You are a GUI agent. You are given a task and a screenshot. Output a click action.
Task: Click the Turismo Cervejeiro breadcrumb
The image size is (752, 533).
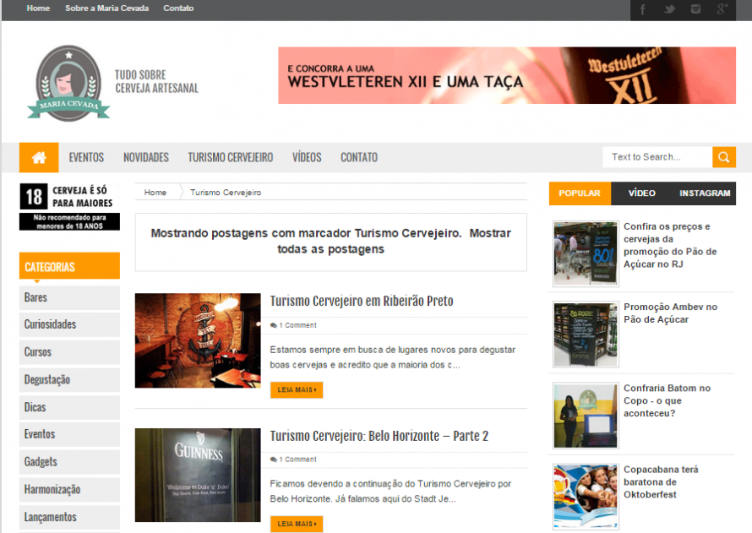[226, 193]
